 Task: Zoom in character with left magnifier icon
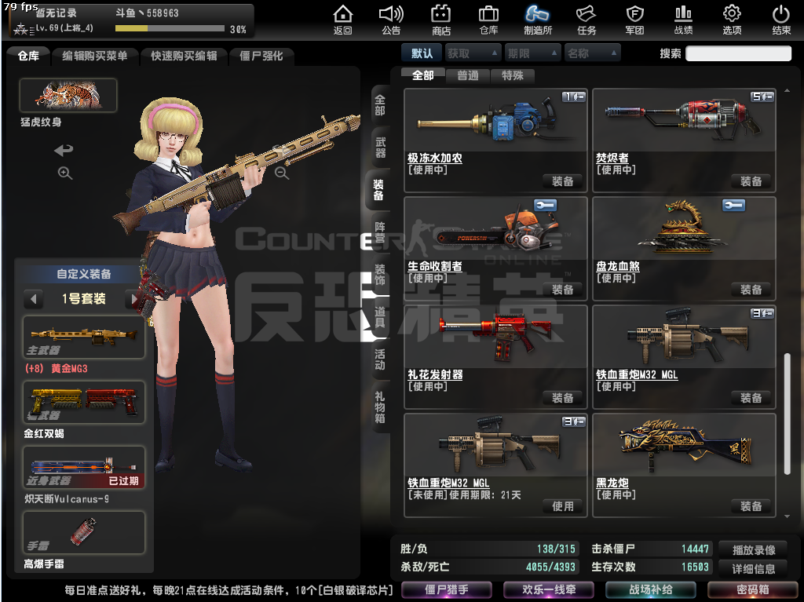click(64, 173)
